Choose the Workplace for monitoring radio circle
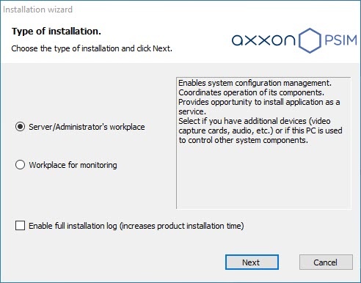Screen dimensions: 361x283 (20, 165)
